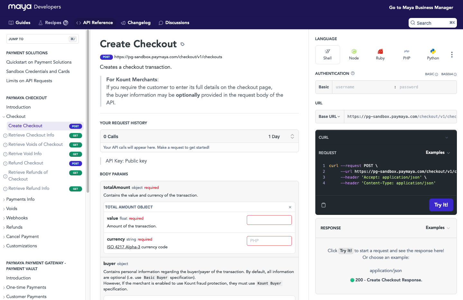Expand the Customizations section
The height and width of the screenshot is (300, 463).
point(4,246)
